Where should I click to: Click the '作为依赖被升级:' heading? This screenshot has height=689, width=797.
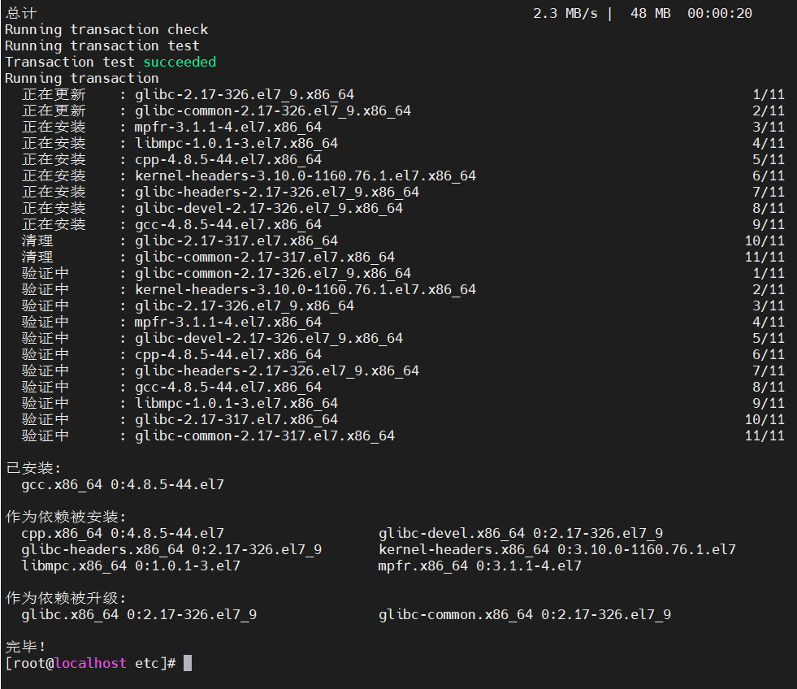66,598
